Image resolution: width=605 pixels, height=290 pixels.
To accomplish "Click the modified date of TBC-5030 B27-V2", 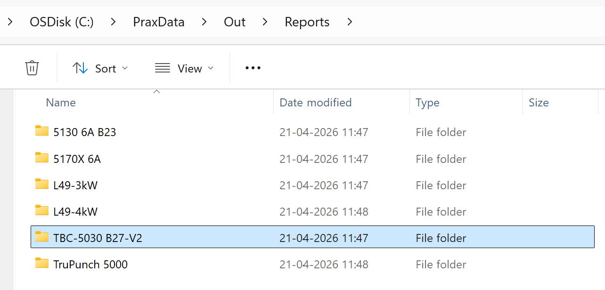I will point(324,238).
